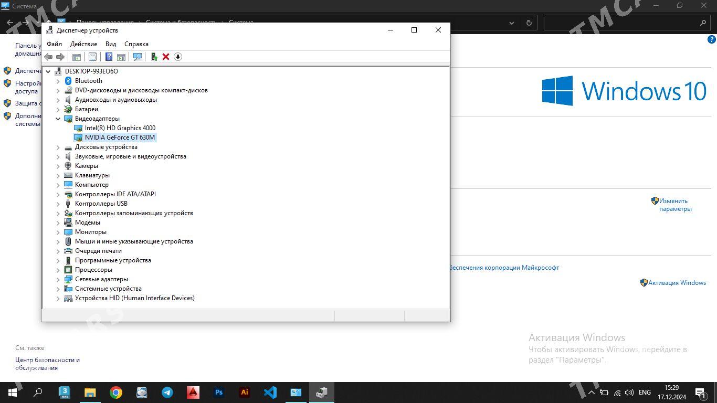
Task: Open 3ds Max from the taskbar
Action: pos(65,393)
